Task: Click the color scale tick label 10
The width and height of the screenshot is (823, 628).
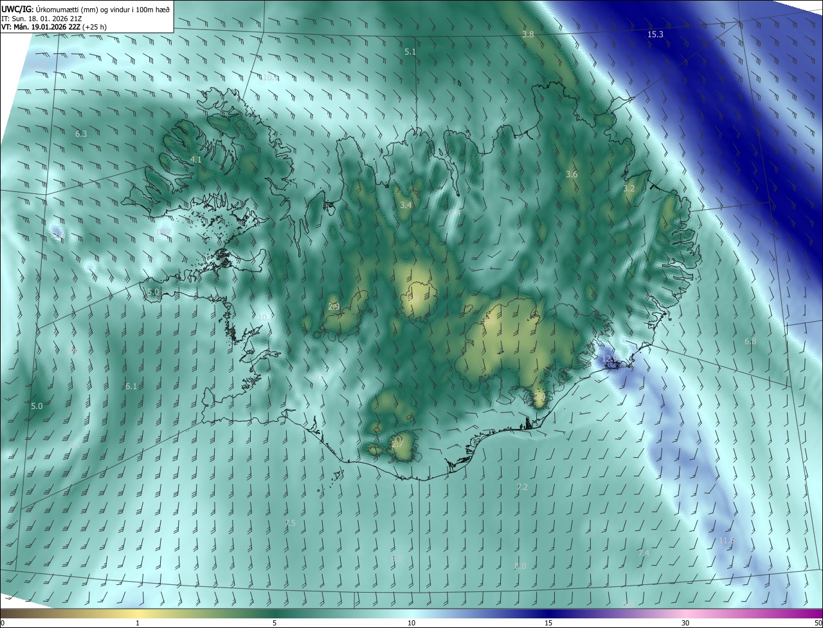Action: tap(411, 623)
